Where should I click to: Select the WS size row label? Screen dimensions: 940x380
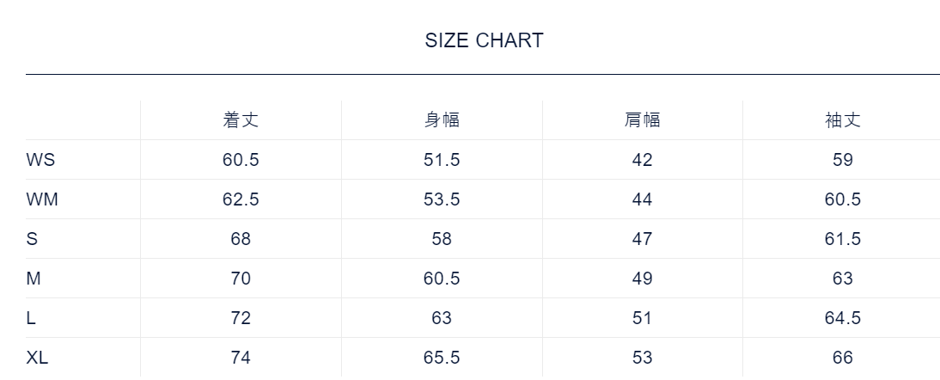click(40, 160)
